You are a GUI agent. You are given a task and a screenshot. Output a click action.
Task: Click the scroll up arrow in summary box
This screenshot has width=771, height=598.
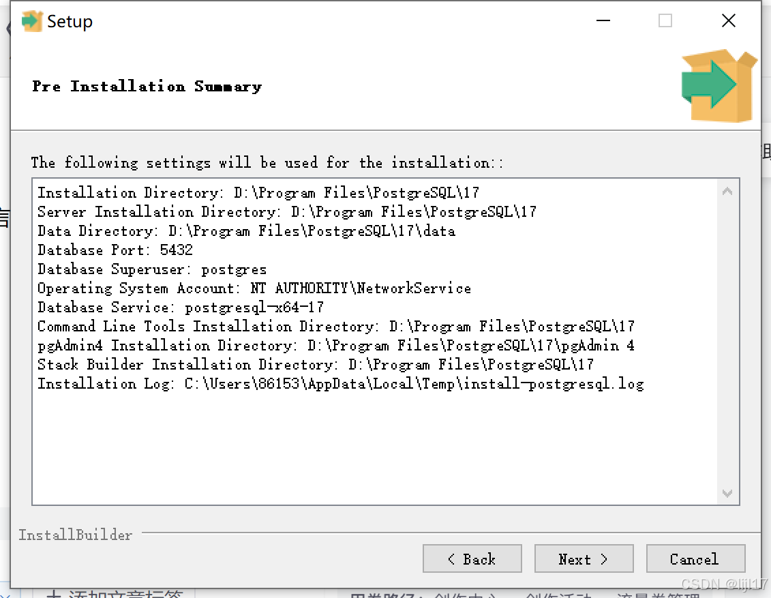727,192
